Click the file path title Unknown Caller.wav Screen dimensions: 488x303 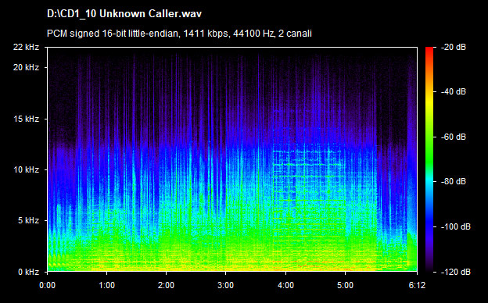point(124,14)
